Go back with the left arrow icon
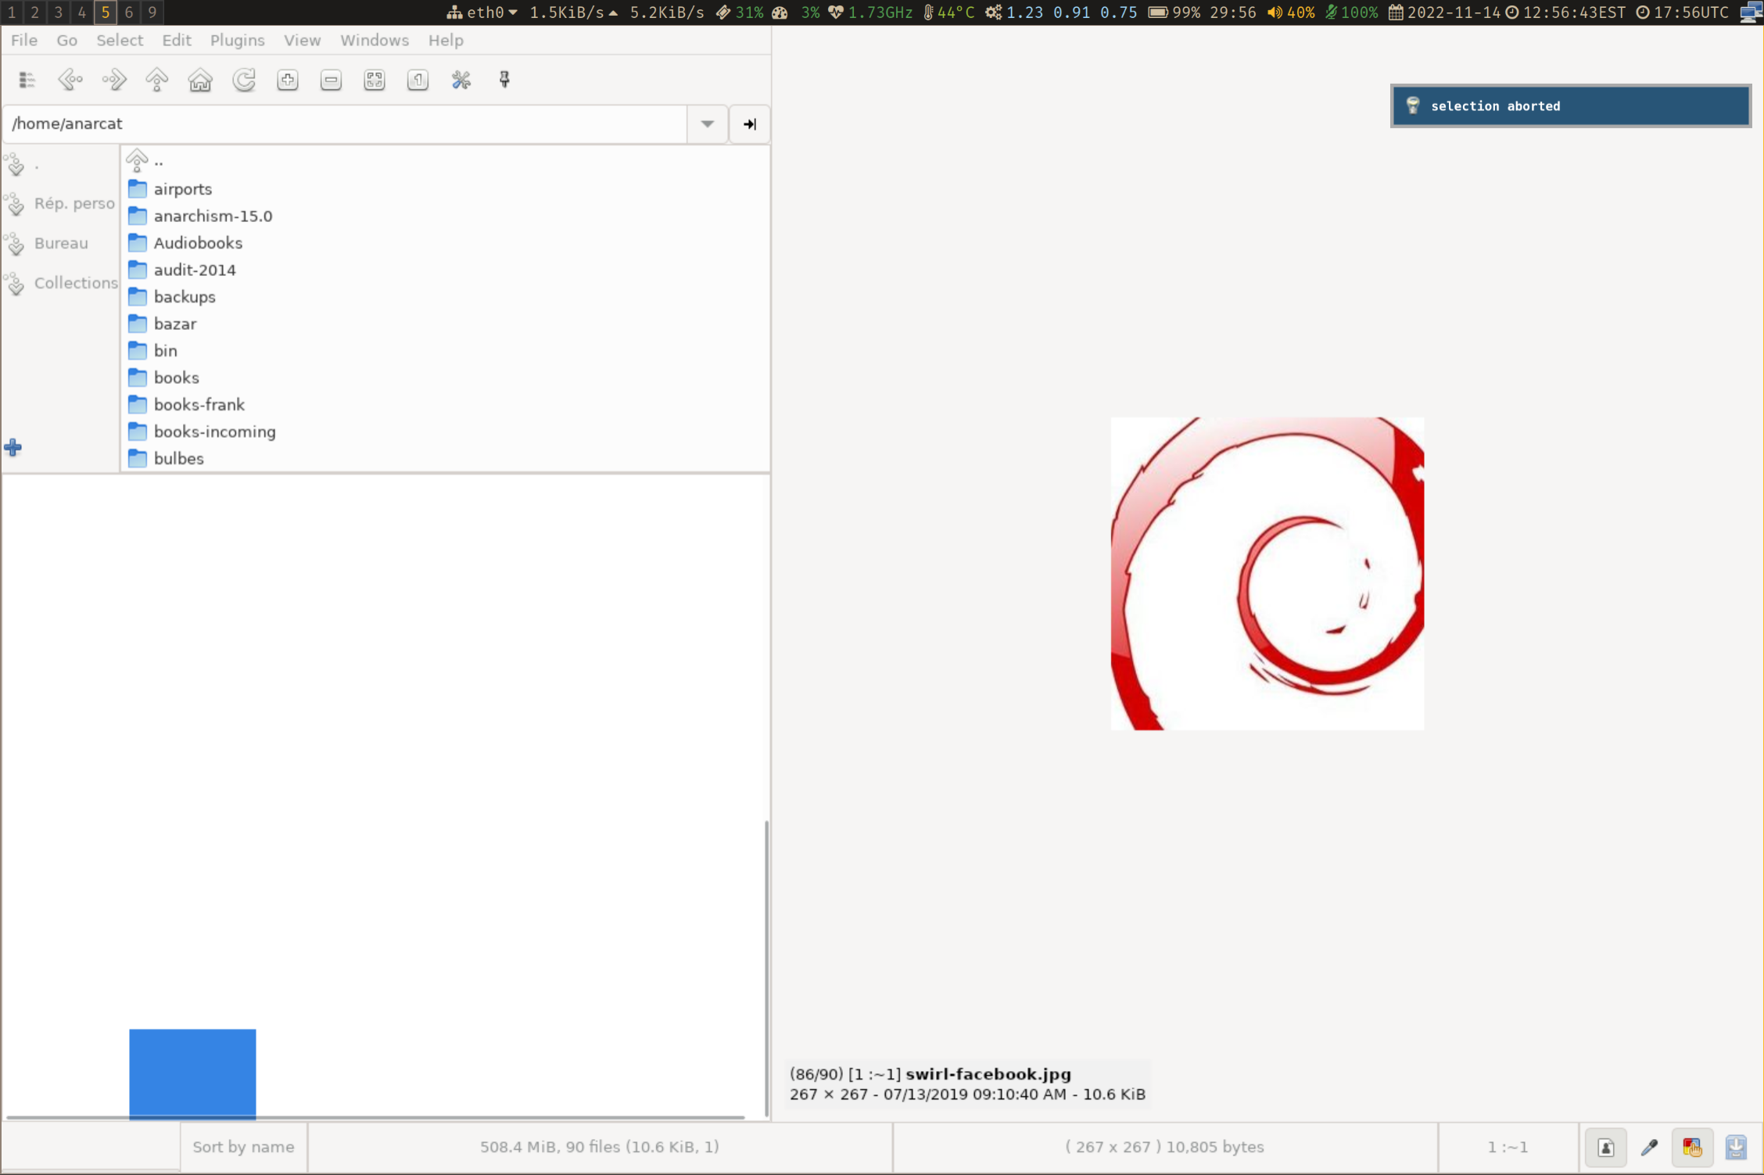Screen dimensions: 1764x1175 tap(70, 80)
